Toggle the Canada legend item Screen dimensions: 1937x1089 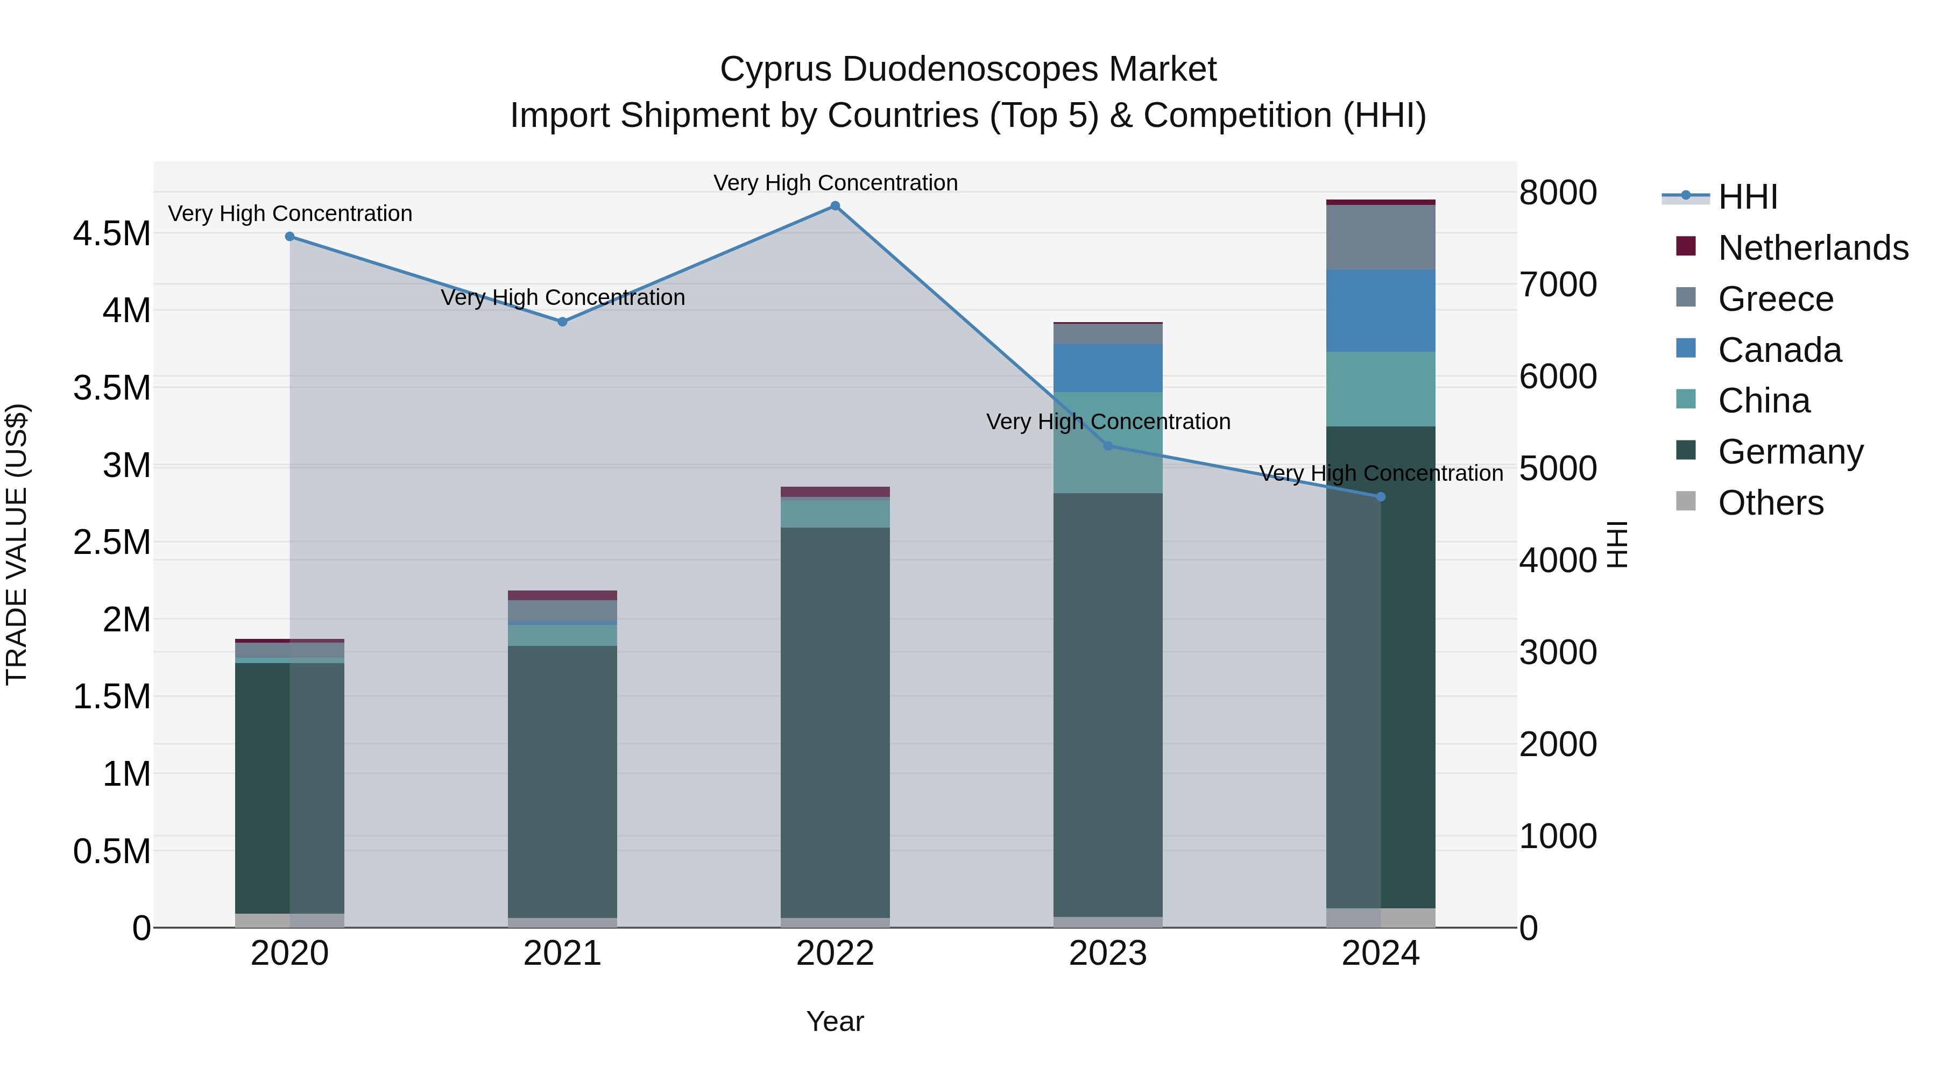tap(1759, 350)
